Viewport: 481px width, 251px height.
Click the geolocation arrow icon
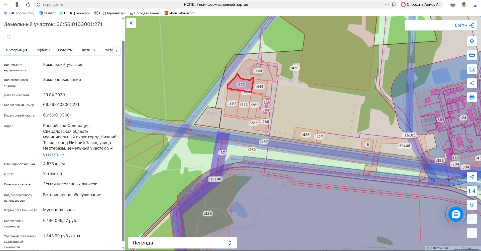[472, 177]
